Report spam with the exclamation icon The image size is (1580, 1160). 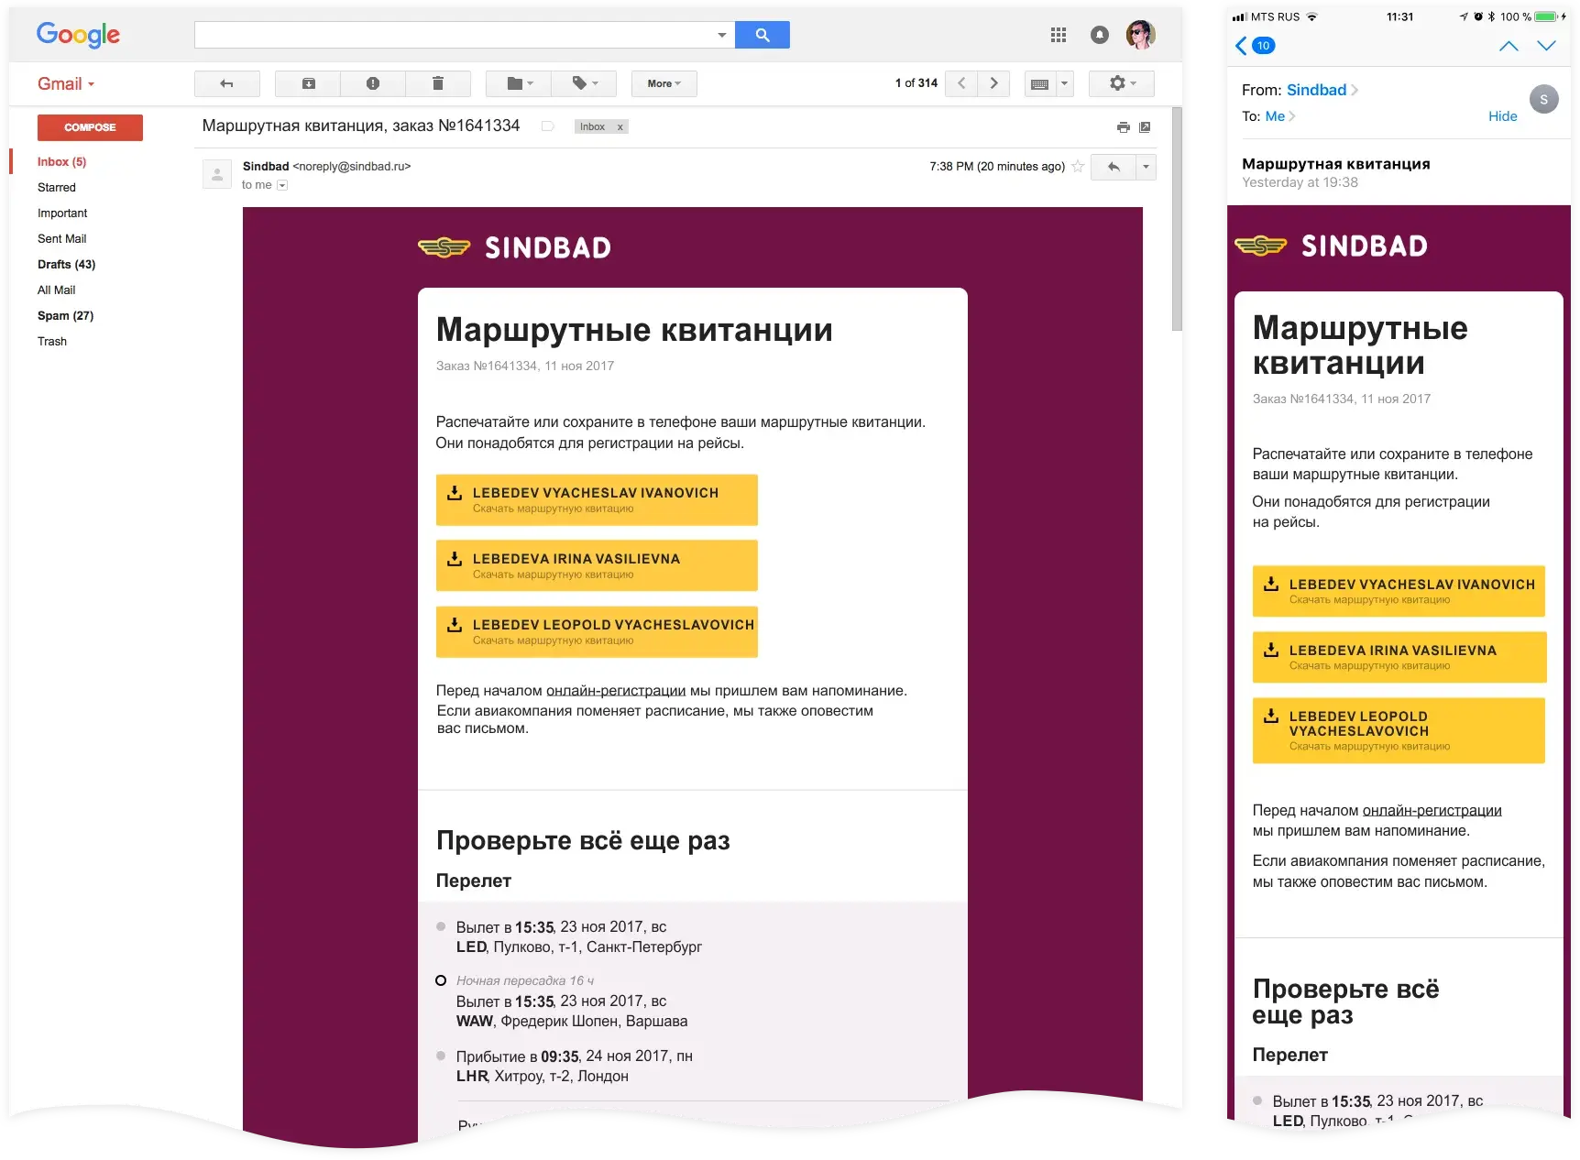[x=373, y=83]
